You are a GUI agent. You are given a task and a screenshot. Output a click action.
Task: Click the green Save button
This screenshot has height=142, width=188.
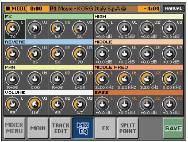(173, 128)
